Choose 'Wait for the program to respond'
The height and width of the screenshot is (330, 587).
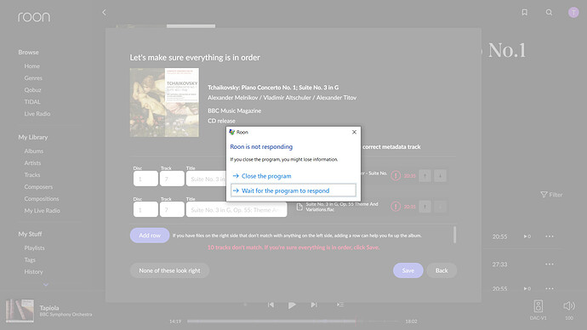(x=293, y=191)
